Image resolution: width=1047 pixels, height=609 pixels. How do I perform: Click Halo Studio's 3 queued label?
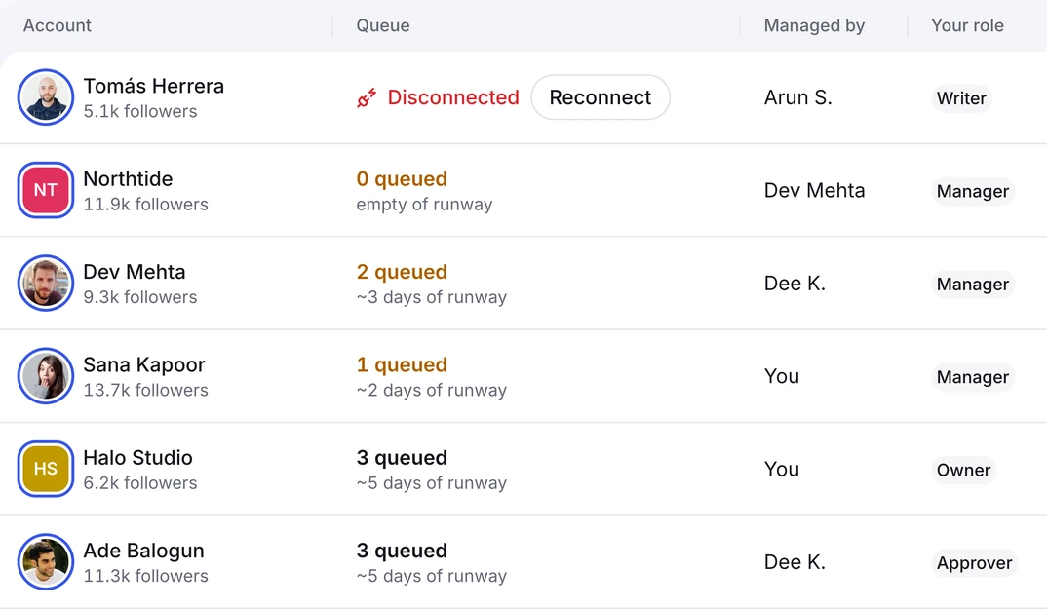[x=402, y=457]
